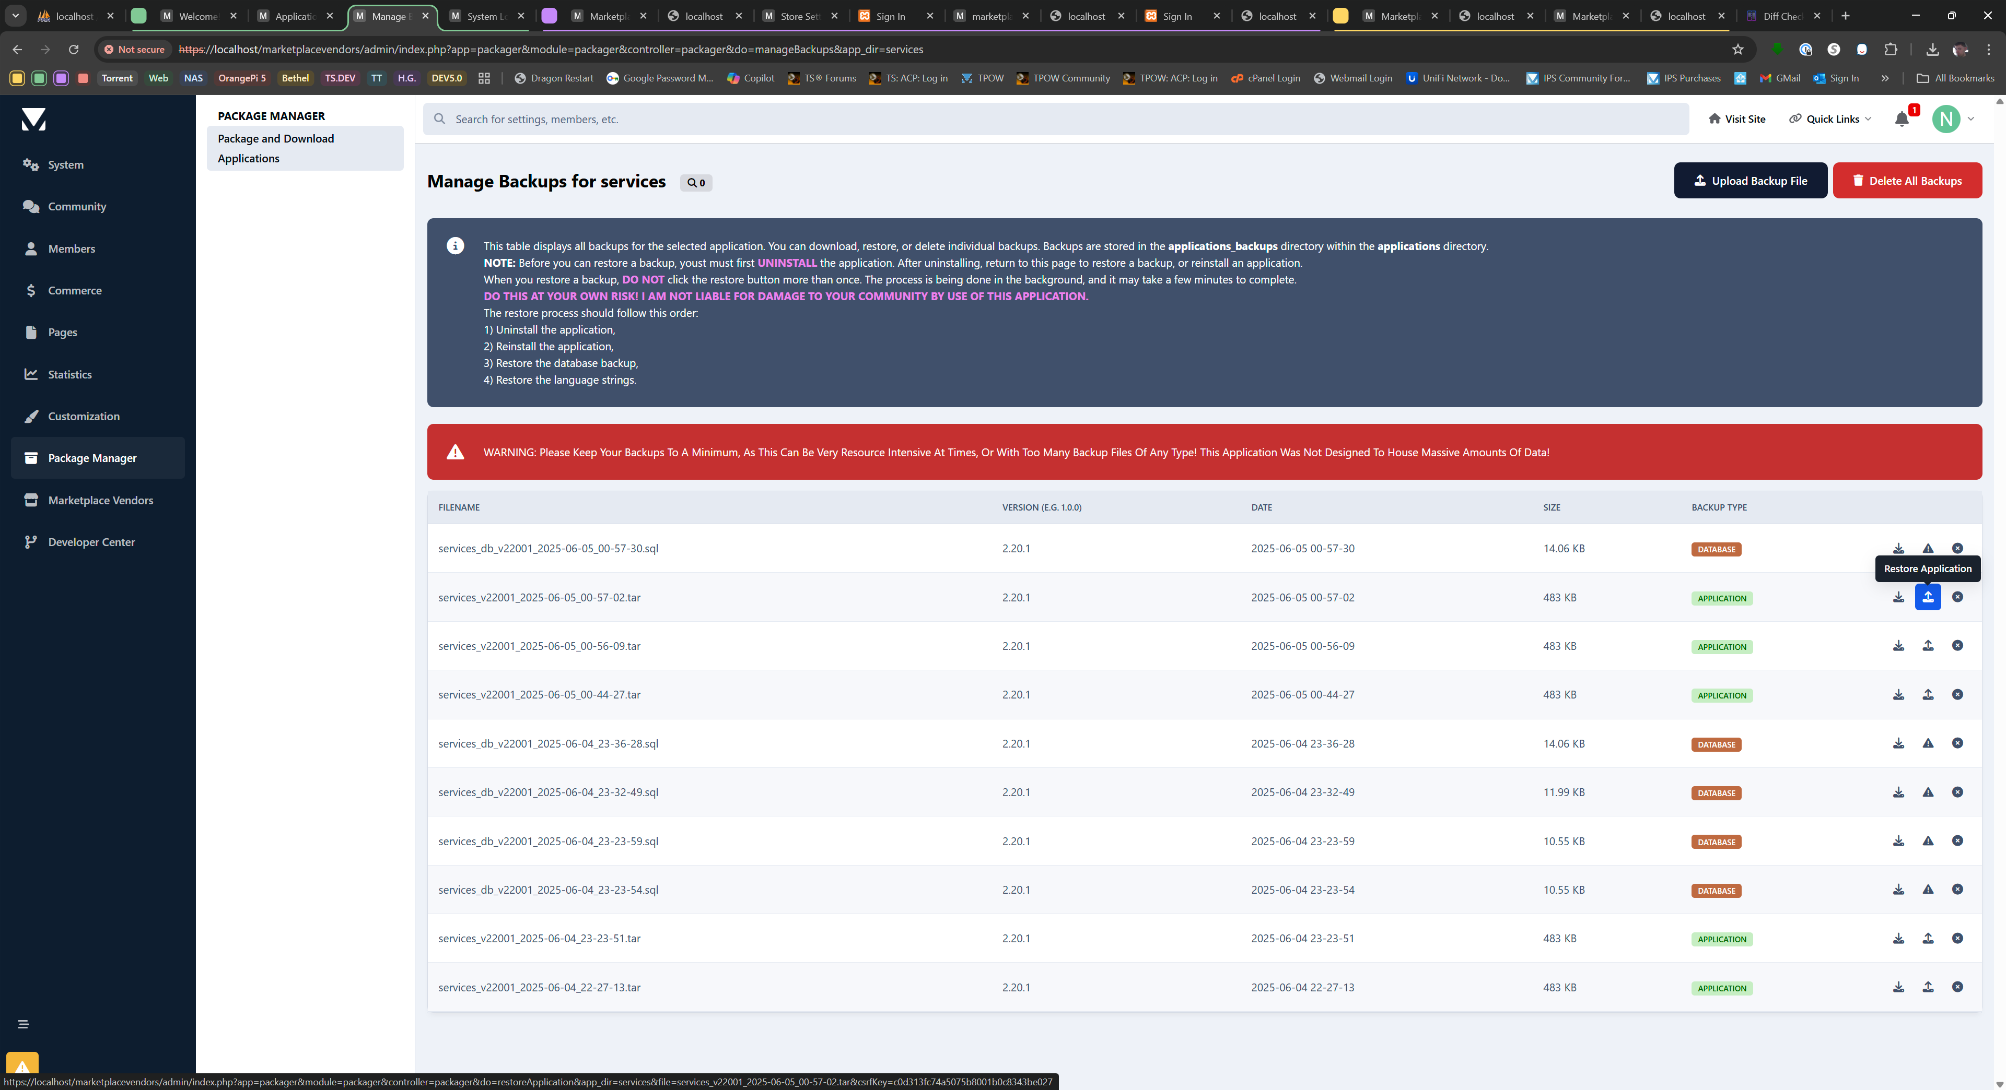This screenshot has height=1090, width=2006.
Task: Open Marketplace Vendors in sidebar
Action: click(97, 500)
